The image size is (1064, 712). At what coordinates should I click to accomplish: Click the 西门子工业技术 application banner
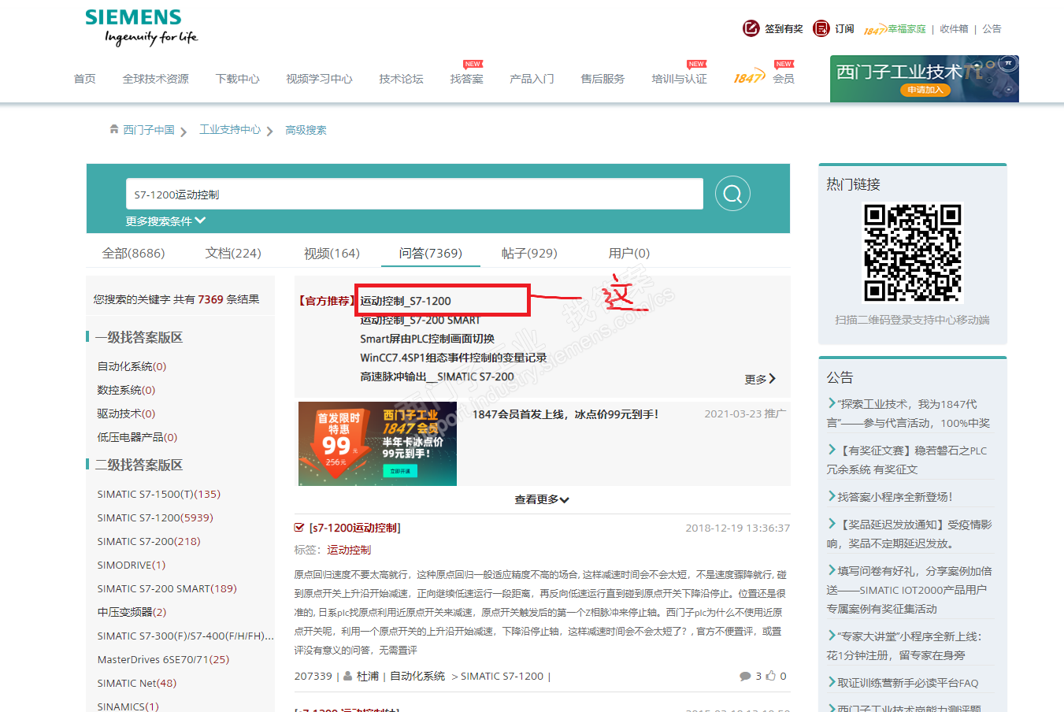[x=925, y=79]
